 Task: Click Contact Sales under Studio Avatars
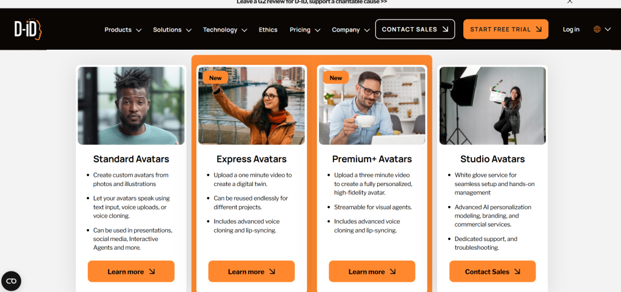[x=492, y=271]
